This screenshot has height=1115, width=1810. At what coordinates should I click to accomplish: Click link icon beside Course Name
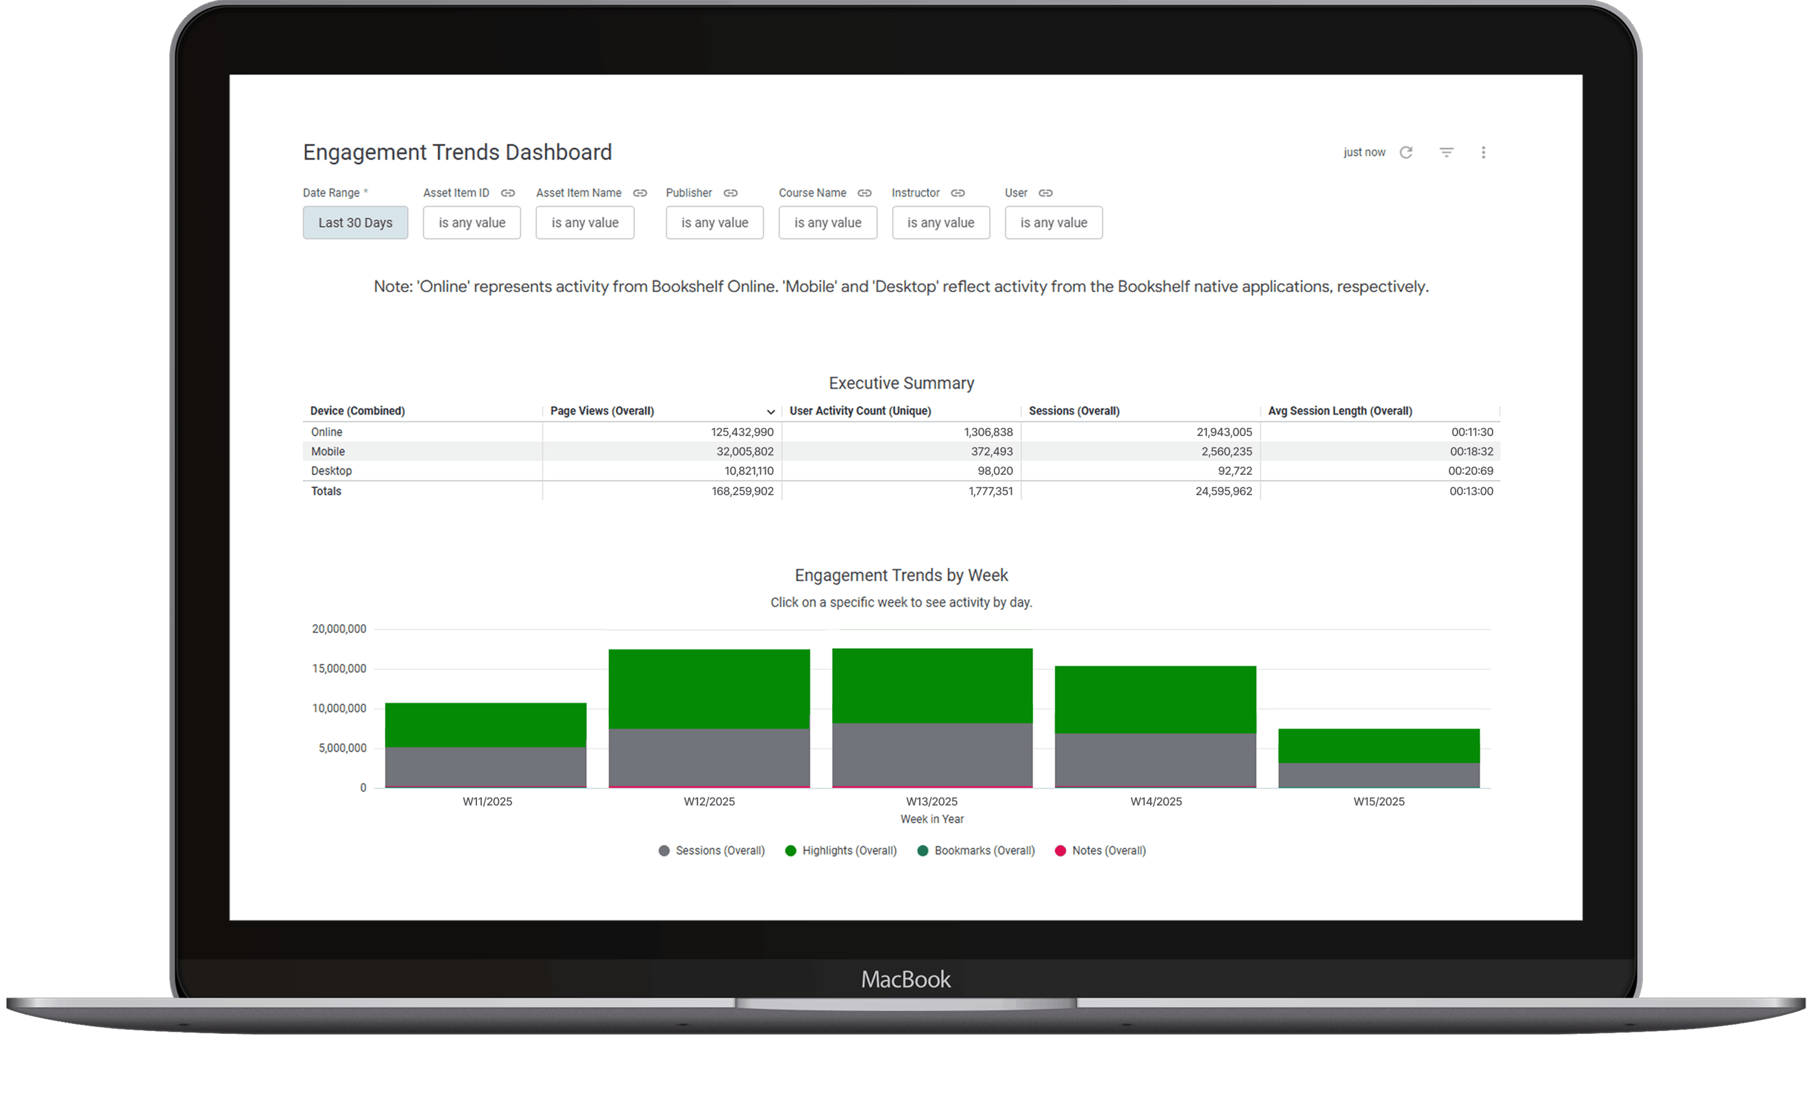[x=864, y=193]
